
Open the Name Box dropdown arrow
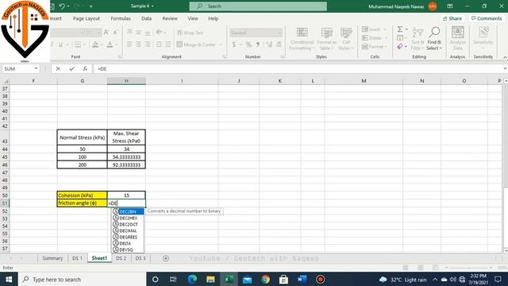[x=36, y=69]
